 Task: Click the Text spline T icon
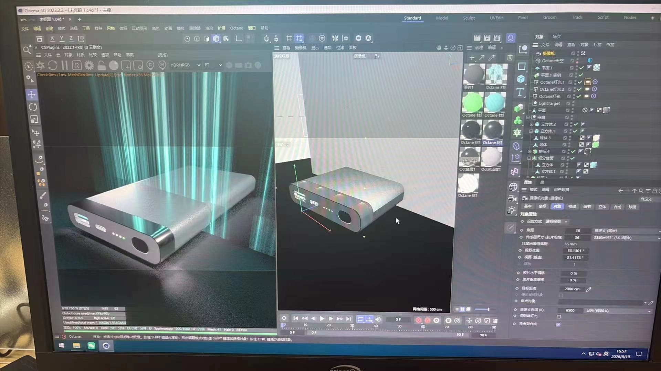[520, 92]
